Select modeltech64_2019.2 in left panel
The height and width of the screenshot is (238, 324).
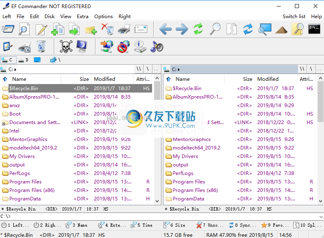coord(77,148)
